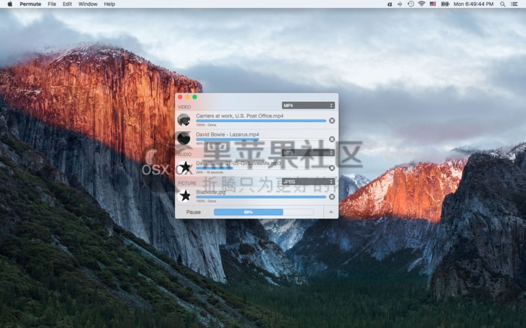Viewport: 526px width, 328px height.
Task: Remove David Bowie - Lazarus.mp4 from queue
Action: click(332, 139)
